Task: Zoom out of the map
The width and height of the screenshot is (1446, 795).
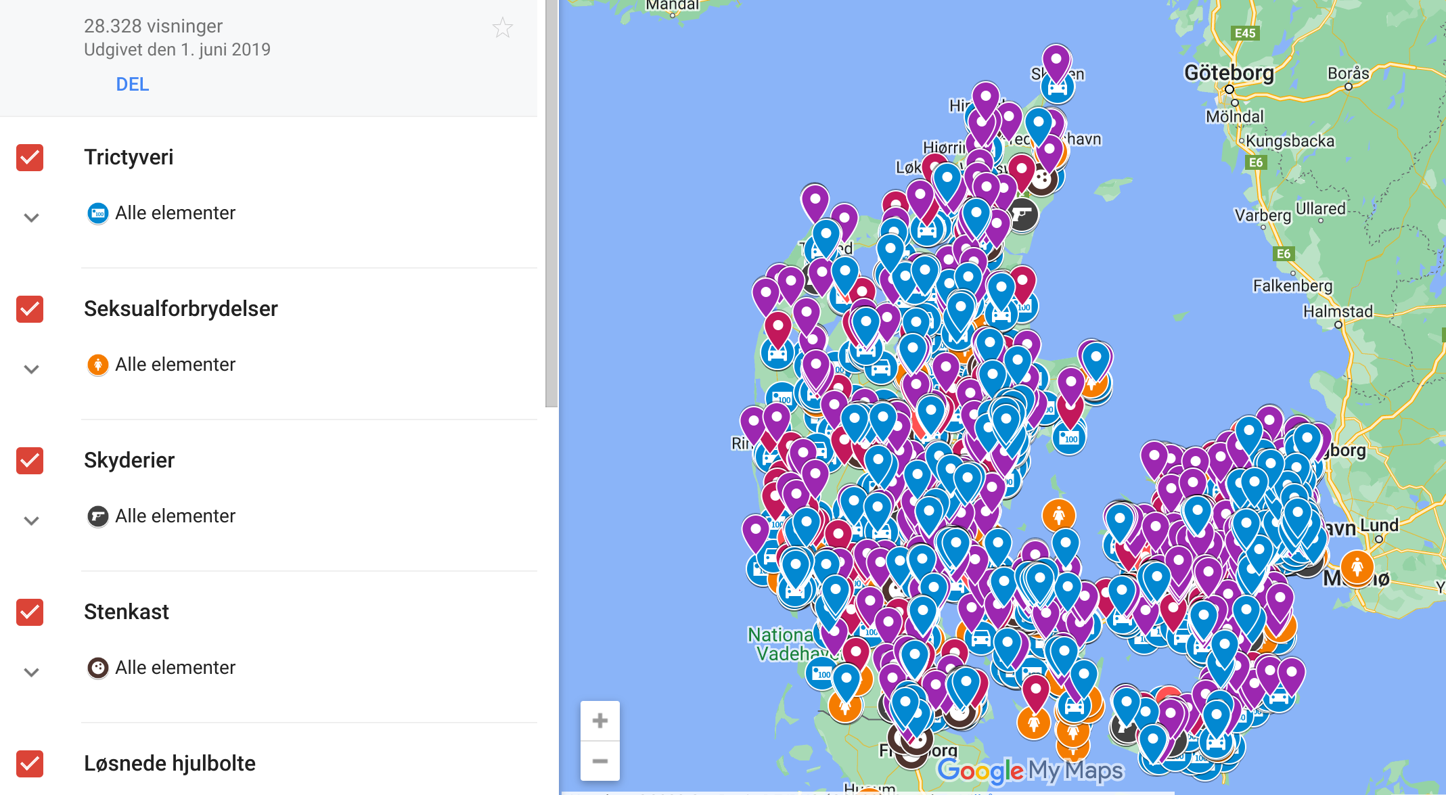Action: pos(600,761)
